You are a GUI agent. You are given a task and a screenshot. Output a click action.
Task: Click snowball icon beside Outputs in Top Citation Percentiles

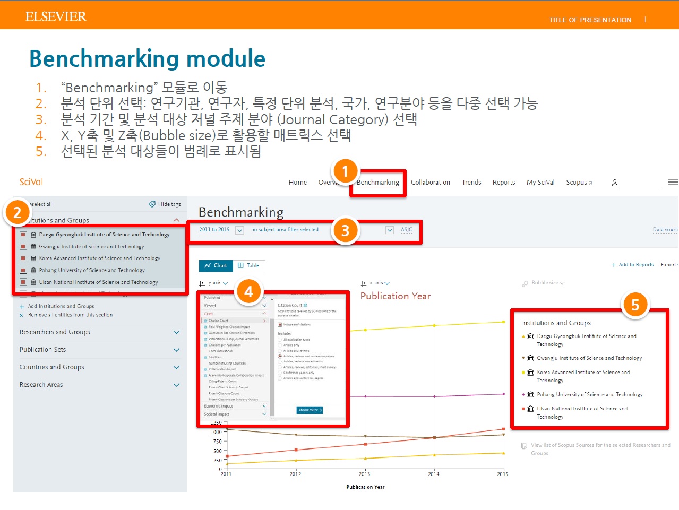pos(205,333)
